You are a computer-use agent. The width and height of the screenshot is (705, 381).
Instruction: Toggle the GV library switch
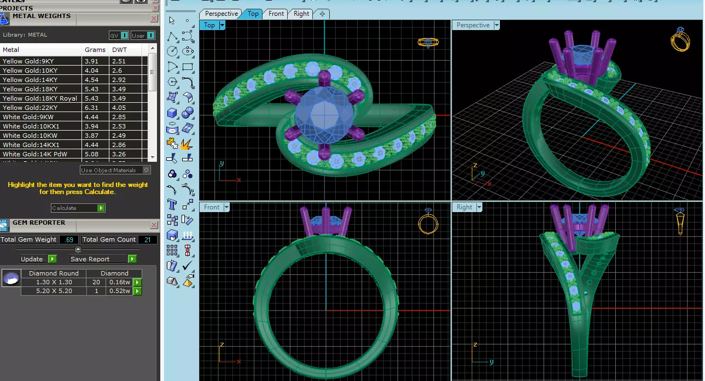[118, 36]
